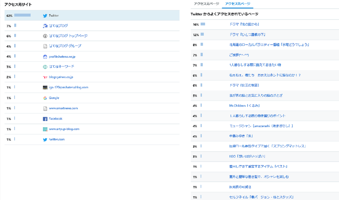Open the Google referrer link
Image resolution: width=339 pixels, height=200 pixels.
click(54, 98)
